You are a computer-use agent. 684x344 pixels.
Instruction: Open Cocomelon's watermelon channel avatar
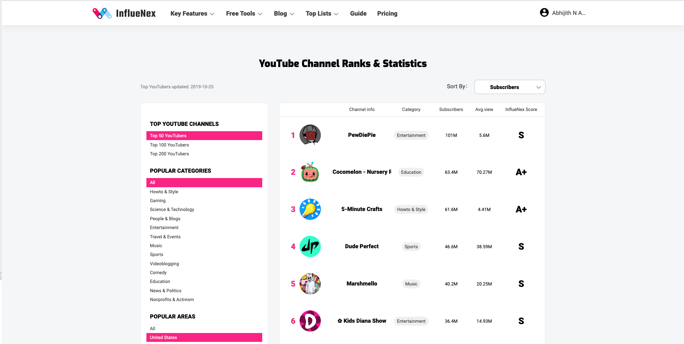point(310,172)
